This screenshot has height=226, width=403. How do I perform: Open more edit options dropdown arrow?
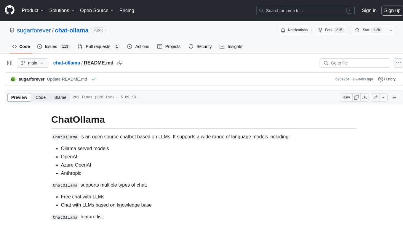(x=383, y=97)
